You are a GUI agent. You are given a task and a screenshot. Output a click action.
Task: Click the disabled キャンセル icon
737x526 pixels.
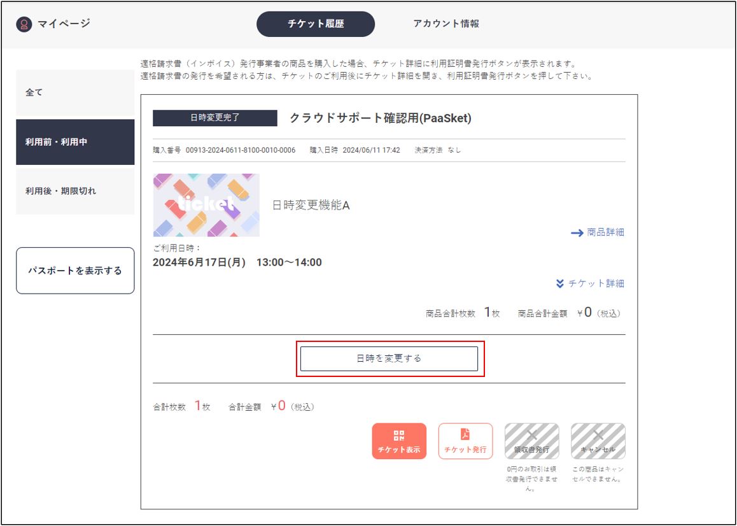pos(598,441)
